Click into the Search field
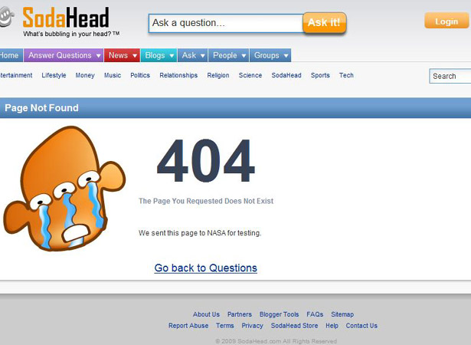 point(450,76)
